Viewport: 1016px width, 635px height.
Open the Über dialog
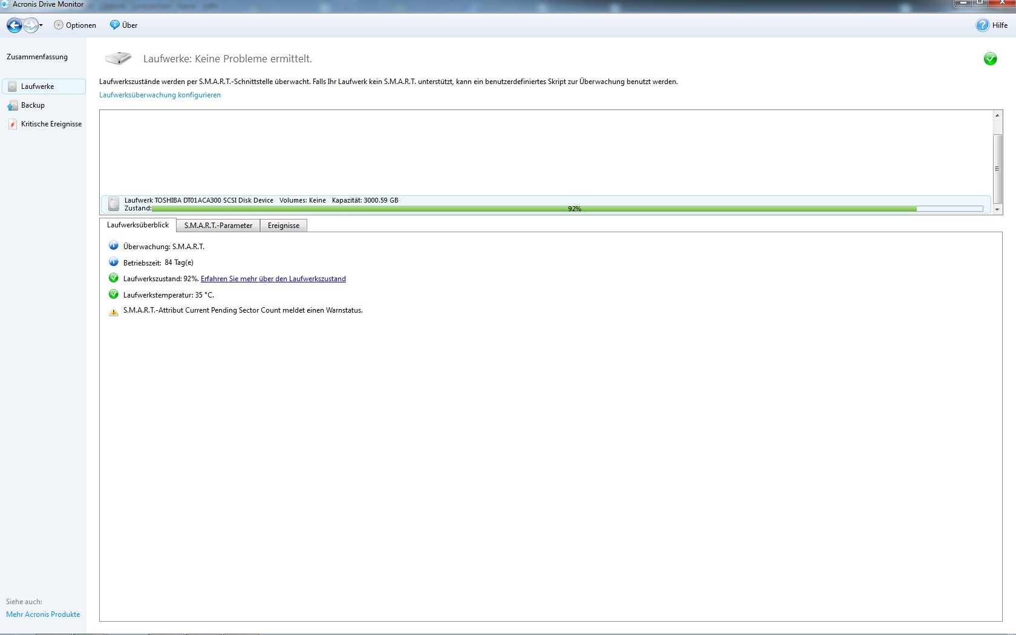123,25
